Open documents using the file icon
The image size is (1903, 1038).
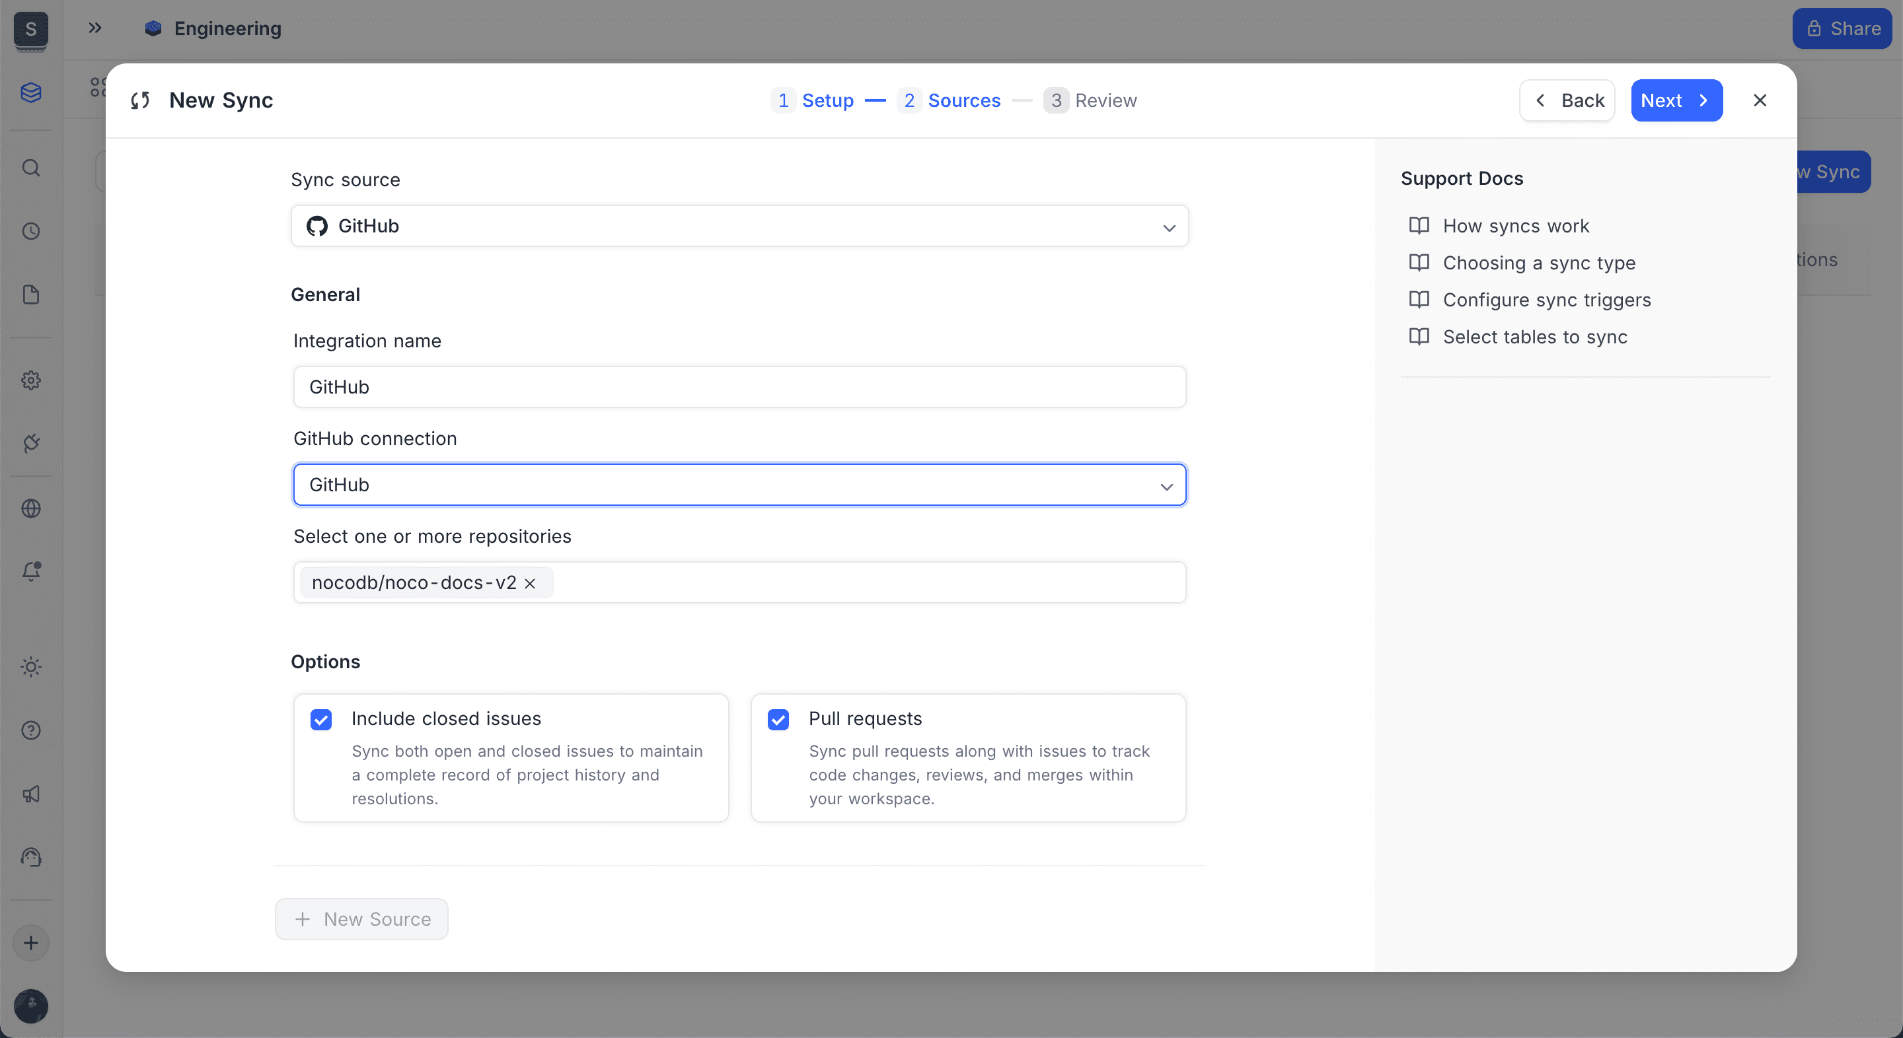click(x=31, y=294)
